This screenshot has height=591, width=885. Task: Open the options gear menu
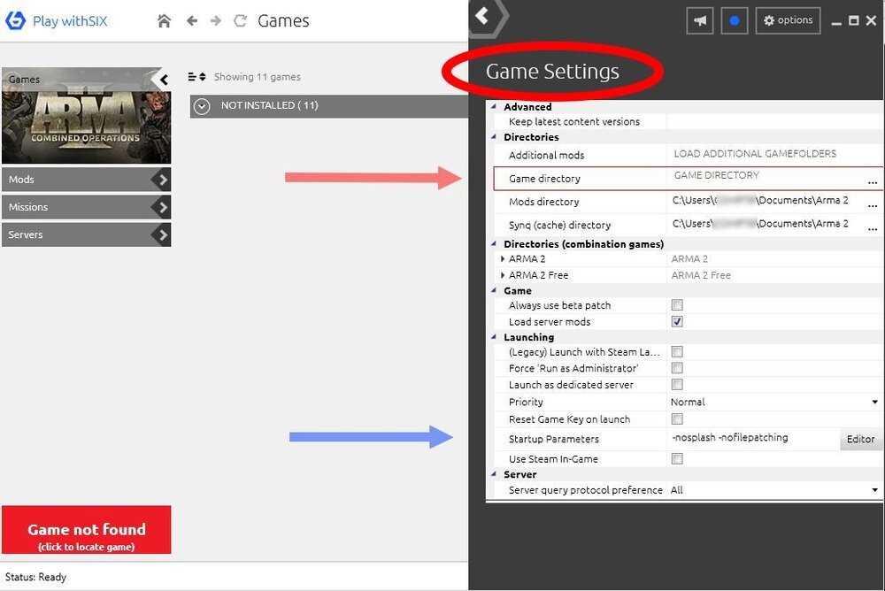tap(788, 21)
